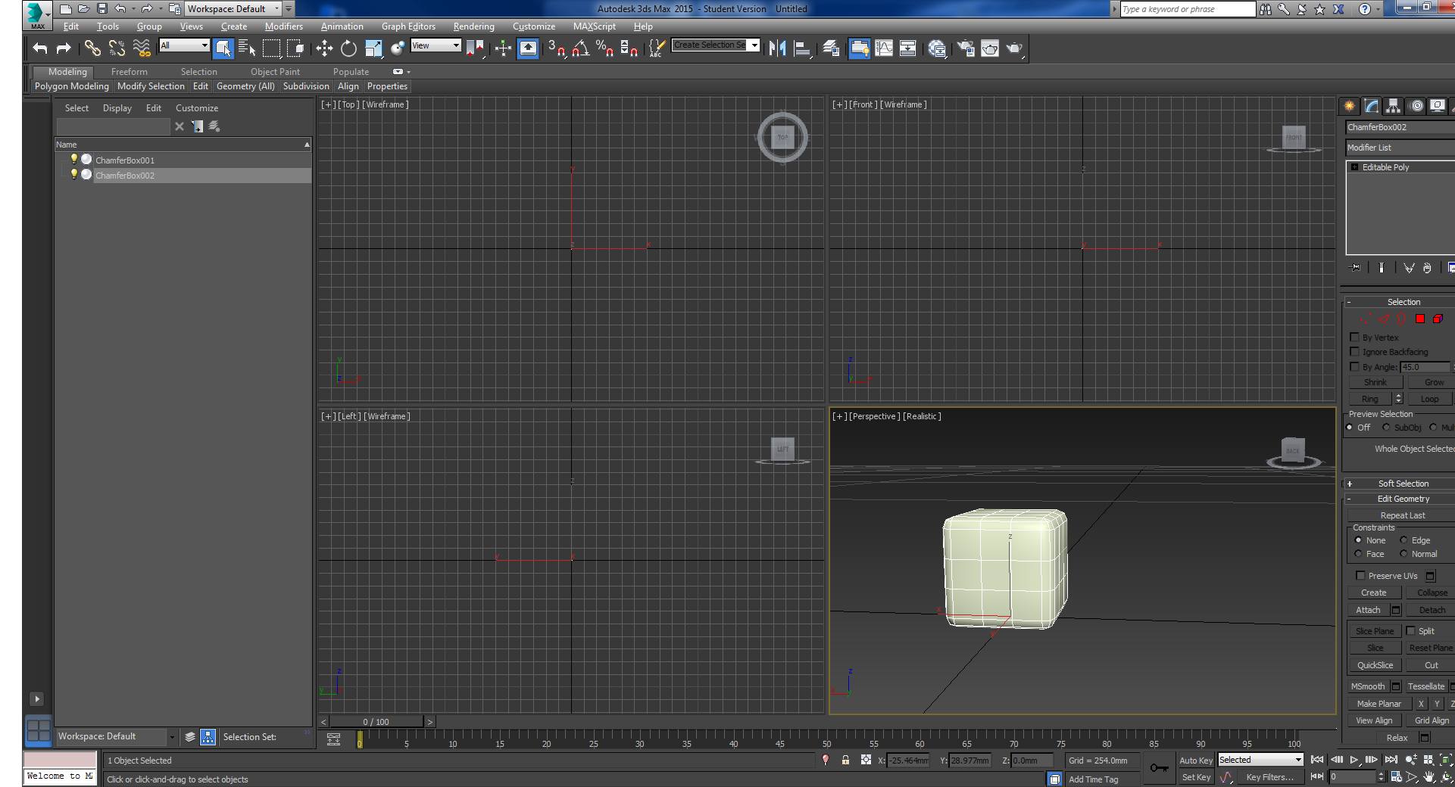This screenshot has height=787, width=1455.
Task: Activate the Select and Rotate tool
Action: coord(348,48)
